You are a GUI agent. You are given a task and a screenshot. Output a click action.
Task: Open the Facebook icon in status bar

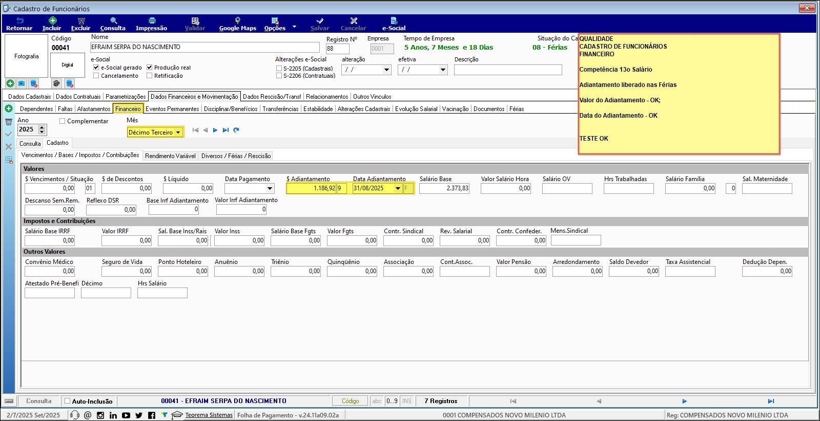coord(152,415)
